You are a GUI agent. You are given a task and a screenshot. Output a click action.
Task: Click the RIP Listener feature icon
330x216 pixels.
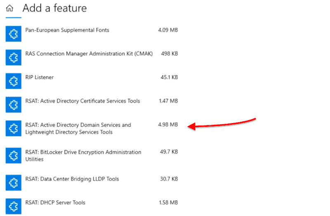click(x=14, y=81)
